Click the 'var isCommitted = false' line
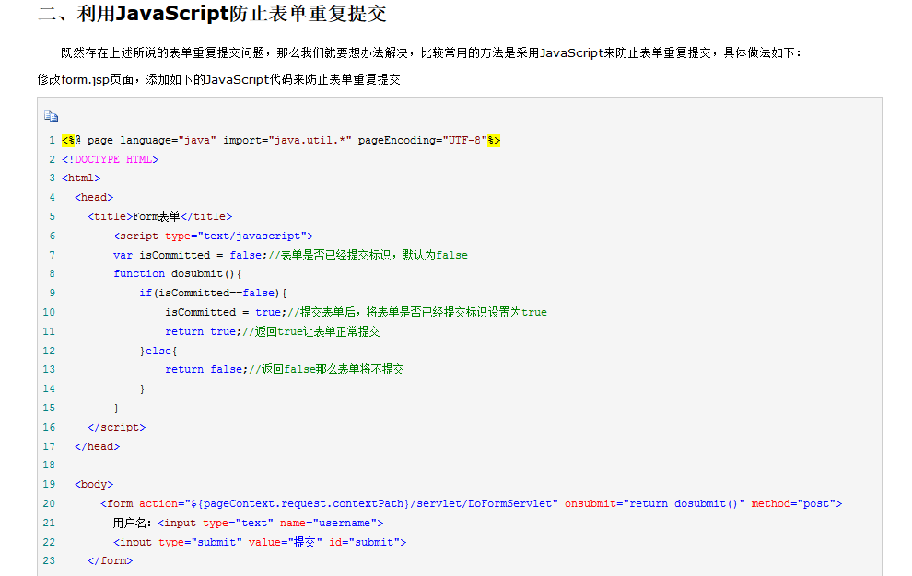The image size is (912, 576). pyautogui.click(x=290, y=255)
